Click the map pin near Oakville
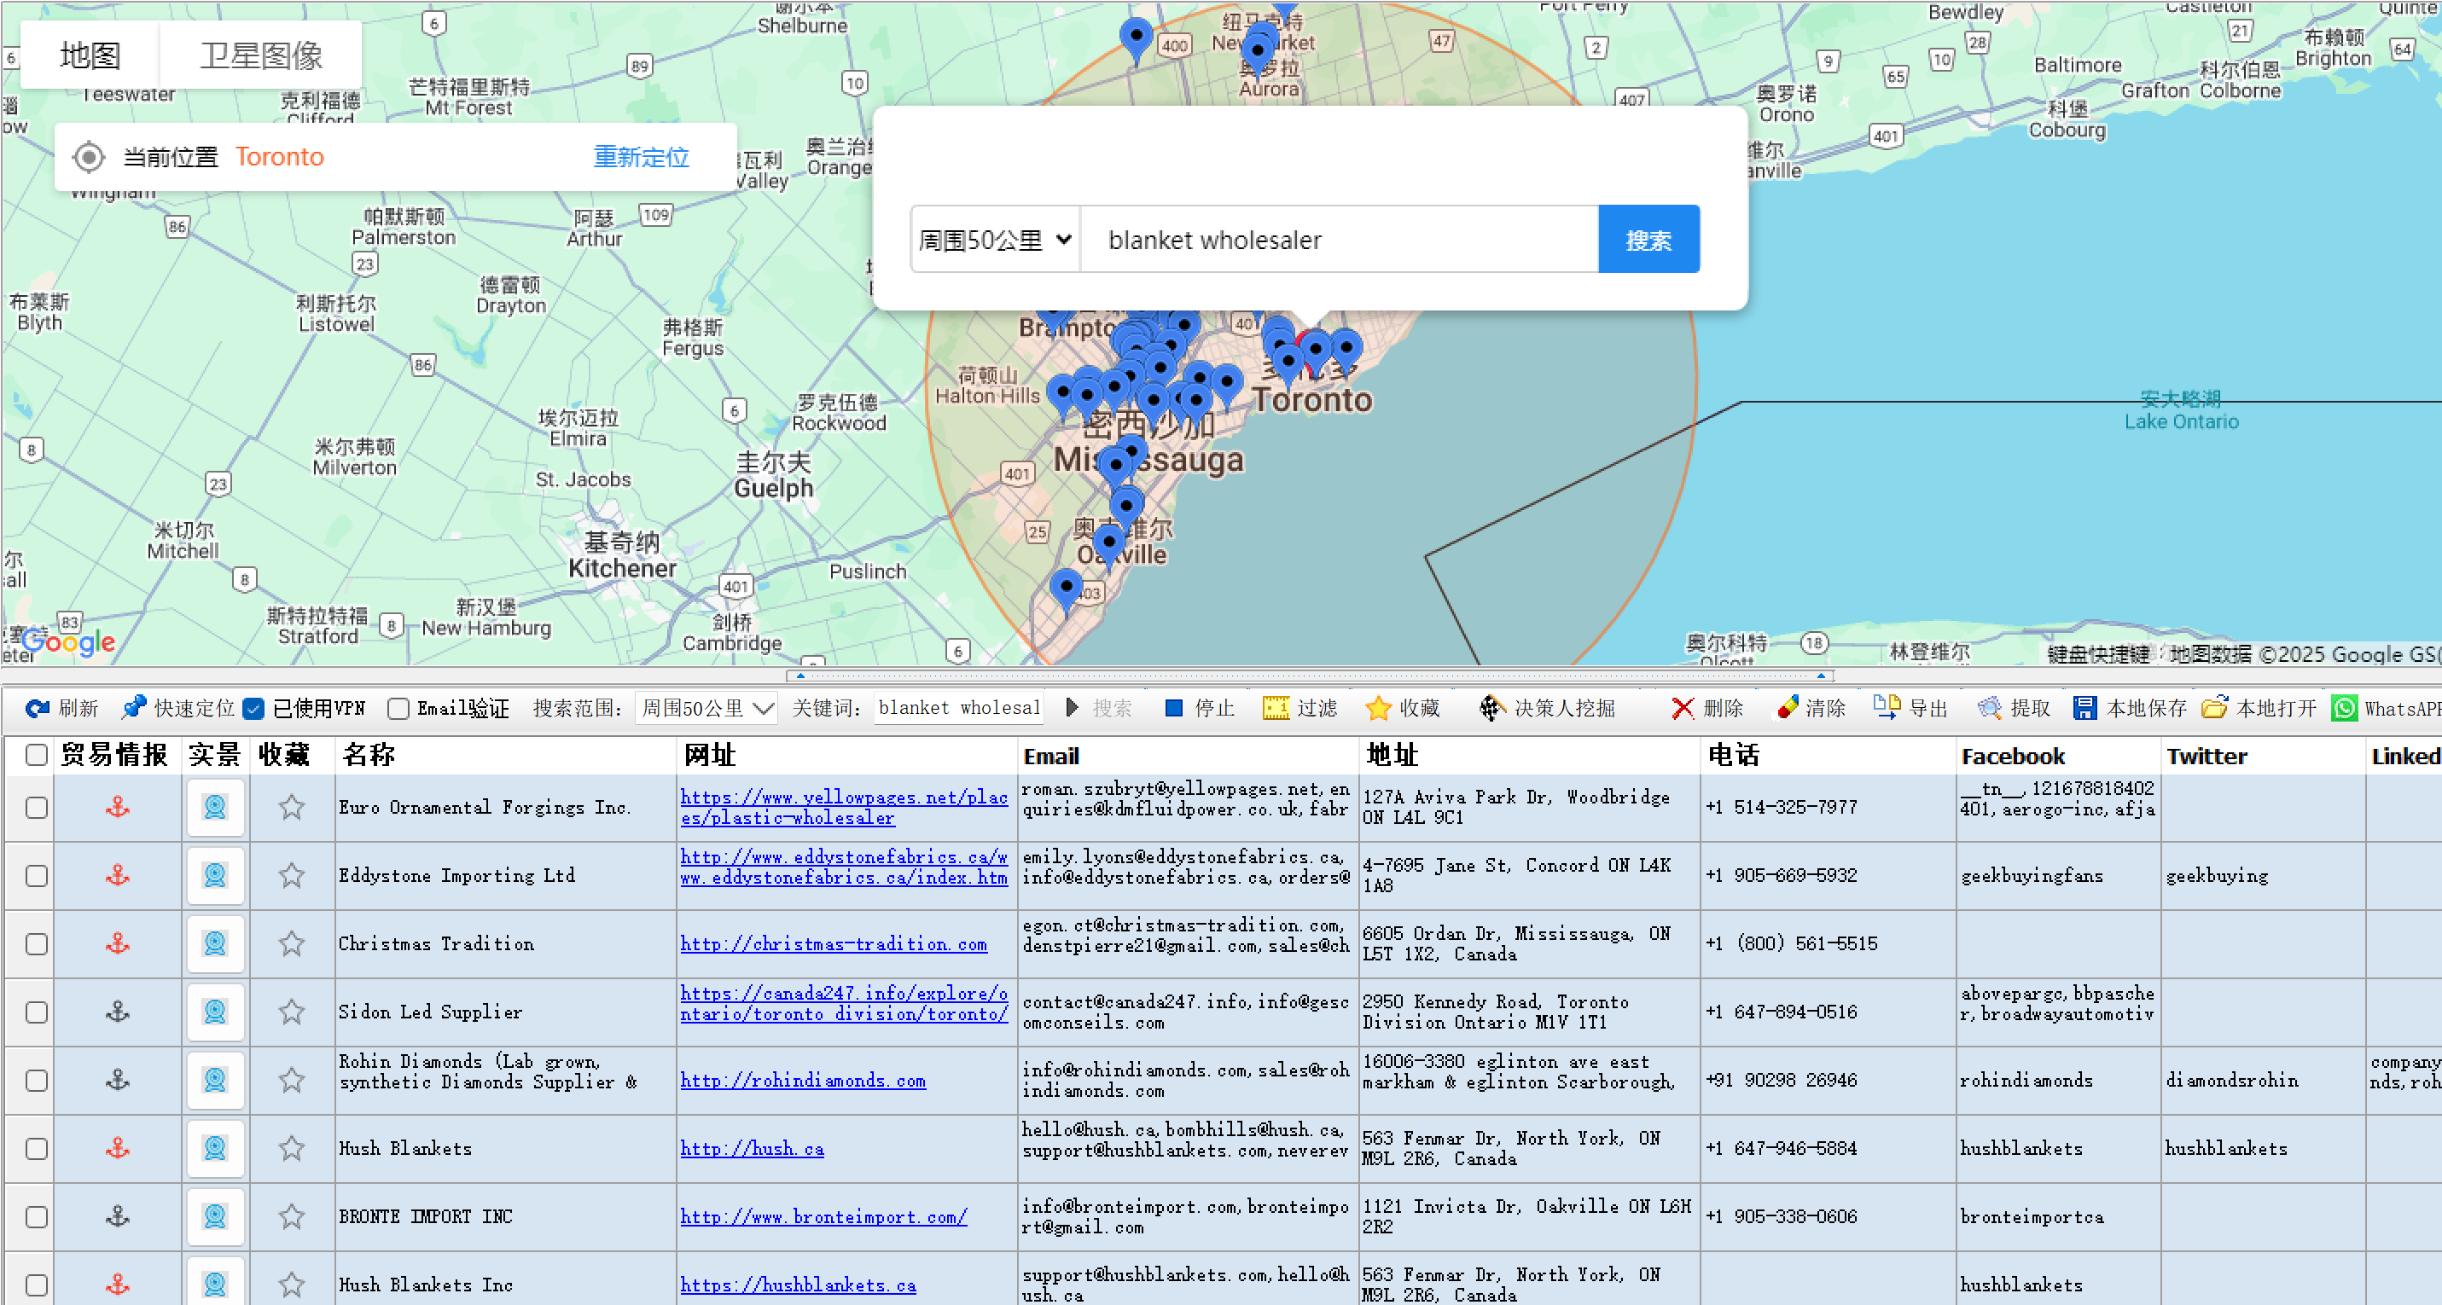This screenshot has height=1305, width=2442. (x=1108, y=545)
